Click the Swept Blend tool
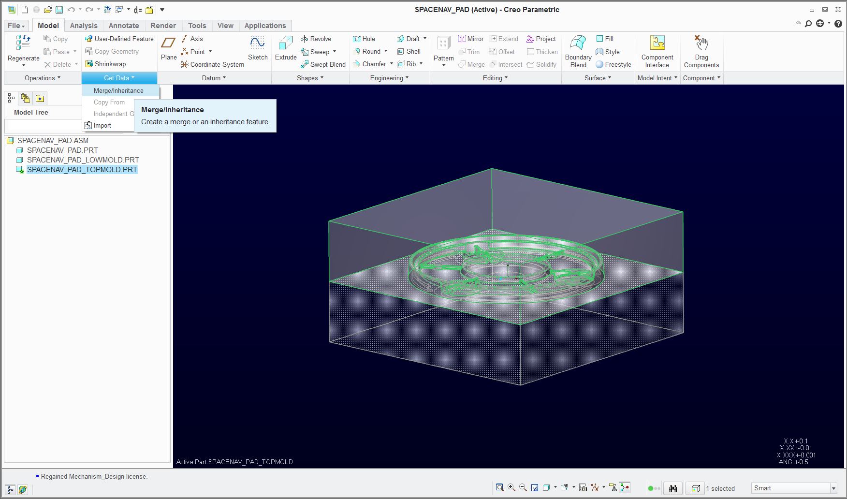 323,64
